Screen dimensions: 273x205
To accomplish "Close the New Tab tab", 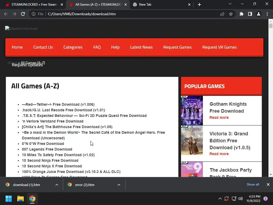I will 189,5.
